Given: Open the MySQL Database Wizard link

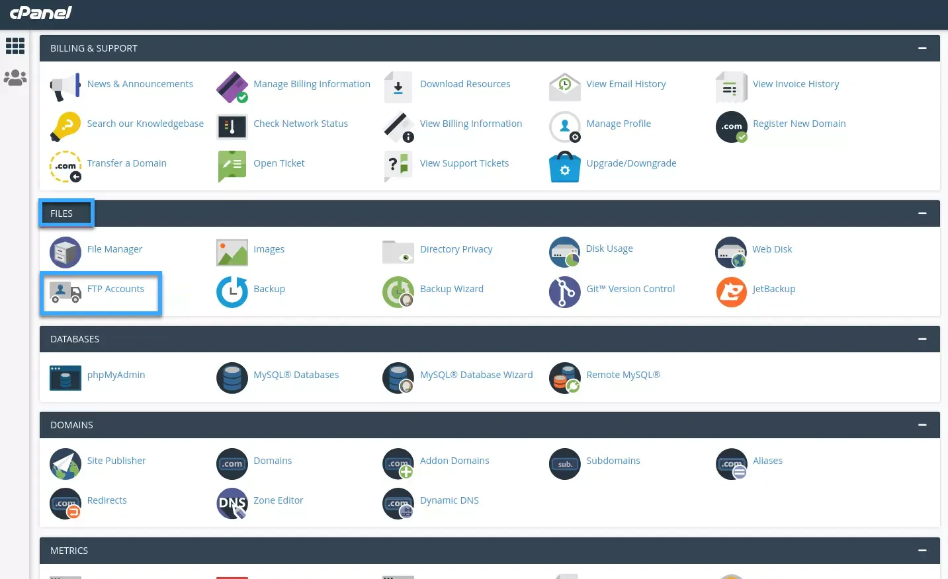Looking at the screenshot, I should pos(476,375).
